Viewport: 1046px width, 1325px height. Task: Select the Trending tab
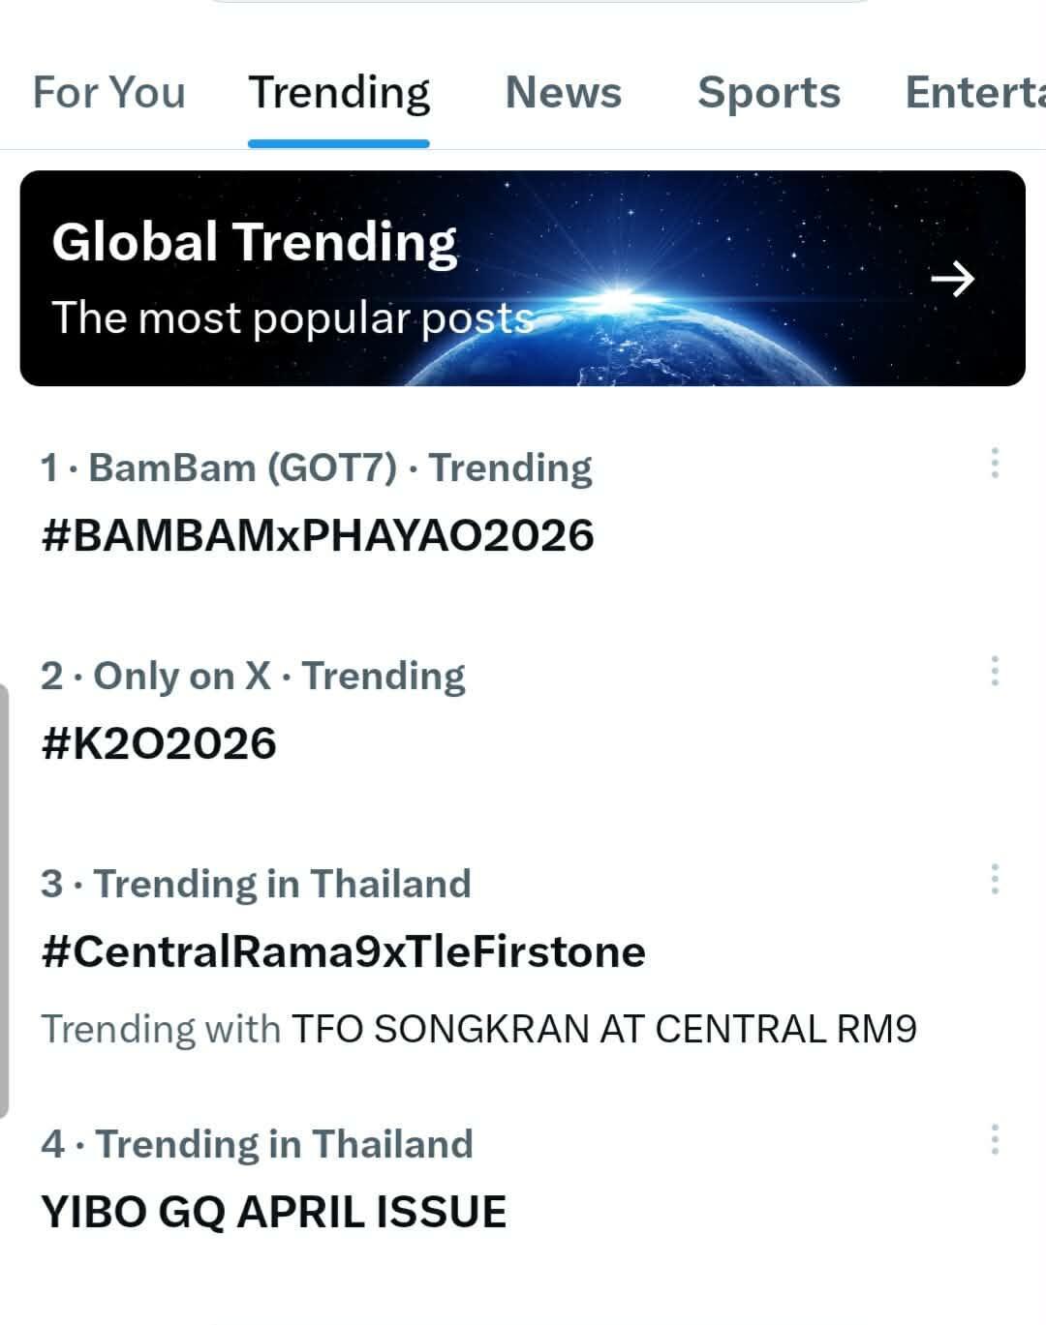coord(339,93)
